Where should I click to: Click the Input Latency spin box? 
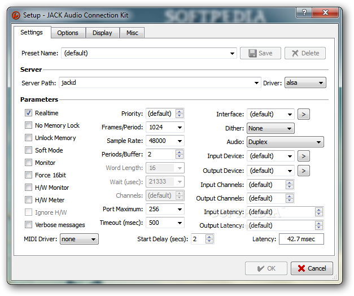point(285,212)
